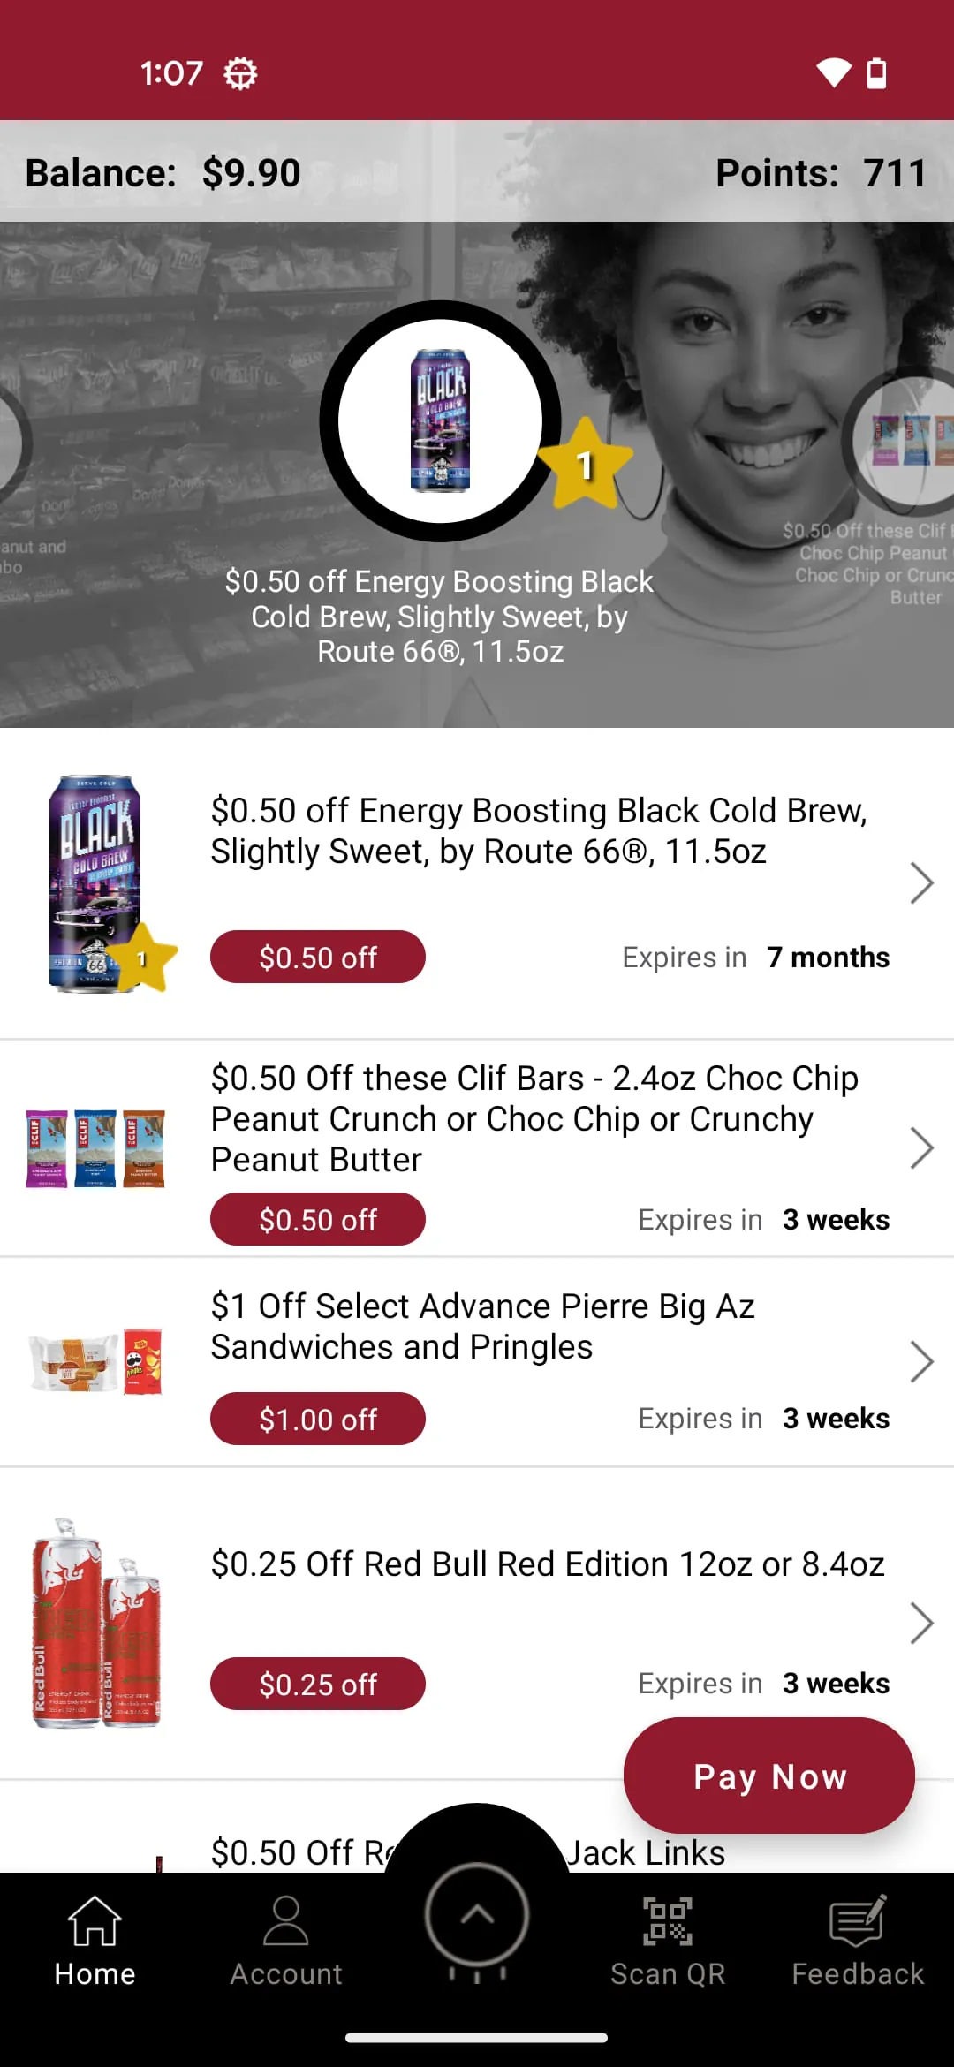
Task: Tap the Red Bull cans image
Action: (95, 1623)
